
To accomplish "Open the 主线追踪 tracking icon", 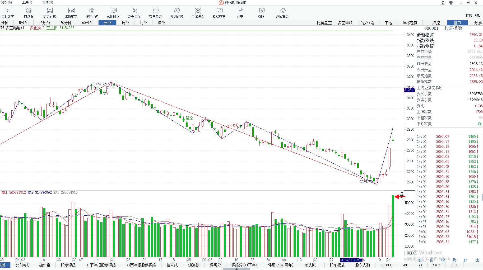I will click(198, 13).
